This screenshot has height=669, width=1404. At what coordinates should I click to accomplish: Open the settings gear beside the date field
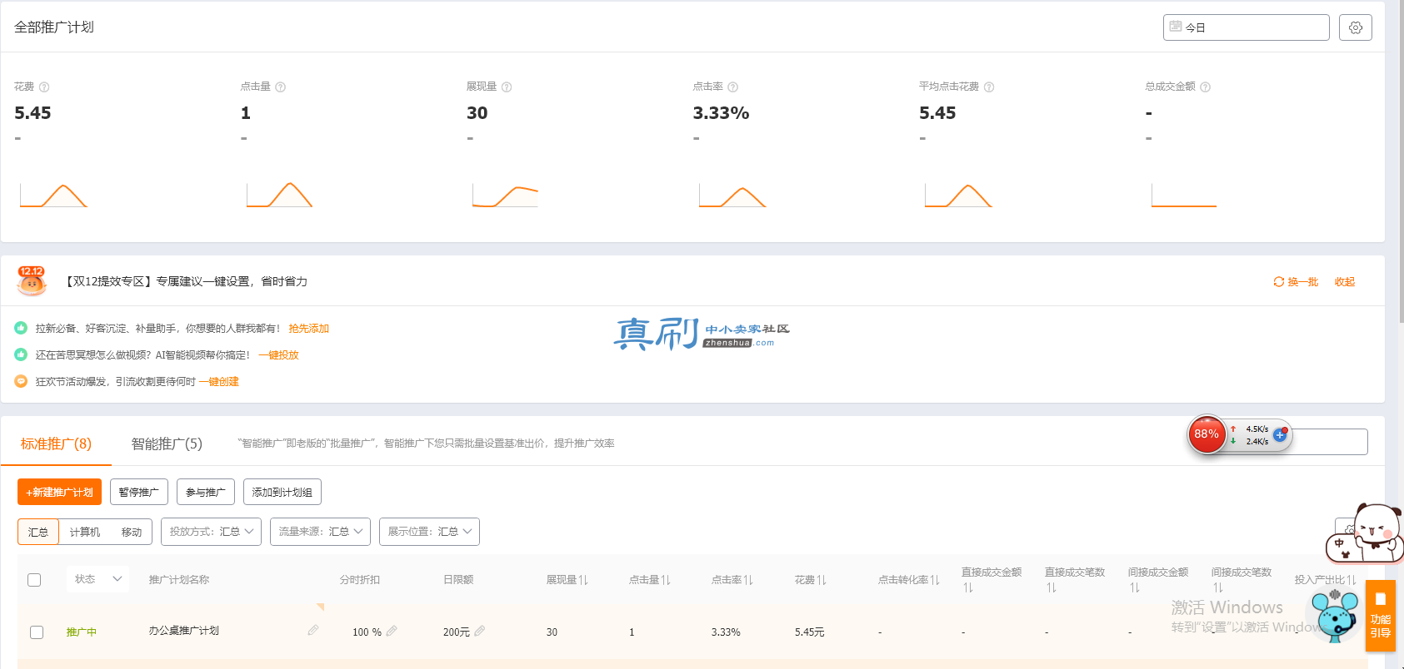[1355, 27]
